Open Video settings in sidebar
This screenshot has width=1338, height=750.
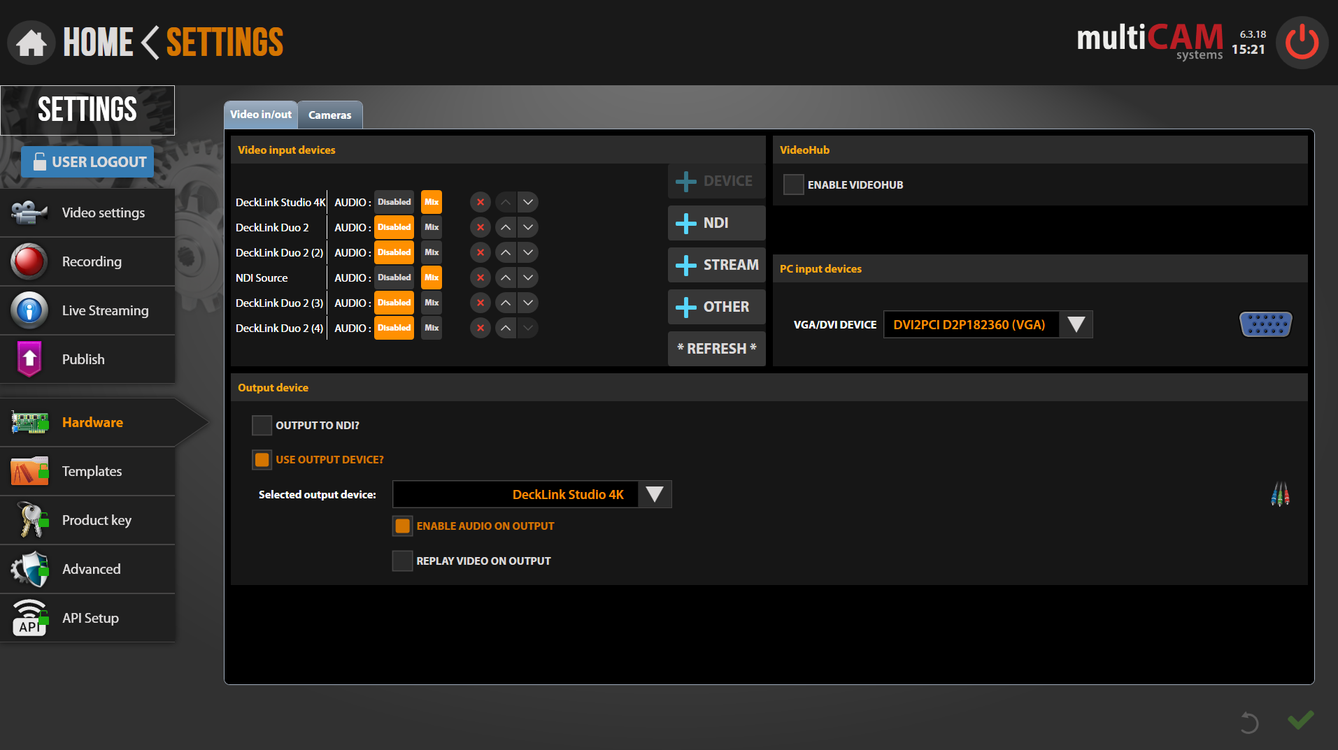pos(87,212)
